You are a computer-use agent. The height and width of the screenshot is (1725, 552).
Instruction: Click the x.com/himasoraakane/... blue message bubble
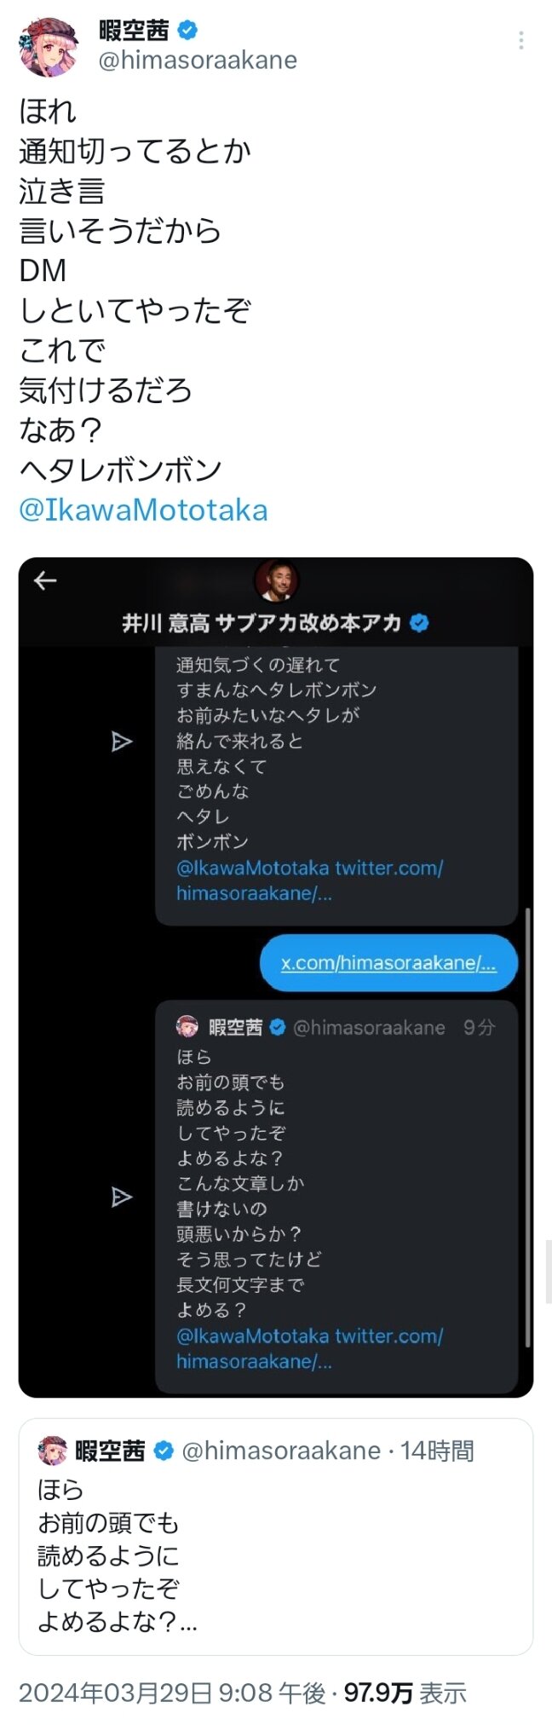point(388,963)
